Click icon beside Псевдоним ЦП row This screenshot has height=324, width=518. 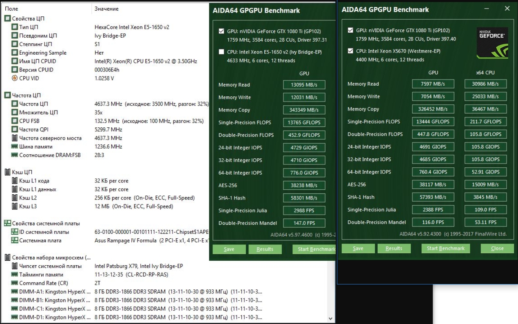pyautogui.click(x=15, y=36)
